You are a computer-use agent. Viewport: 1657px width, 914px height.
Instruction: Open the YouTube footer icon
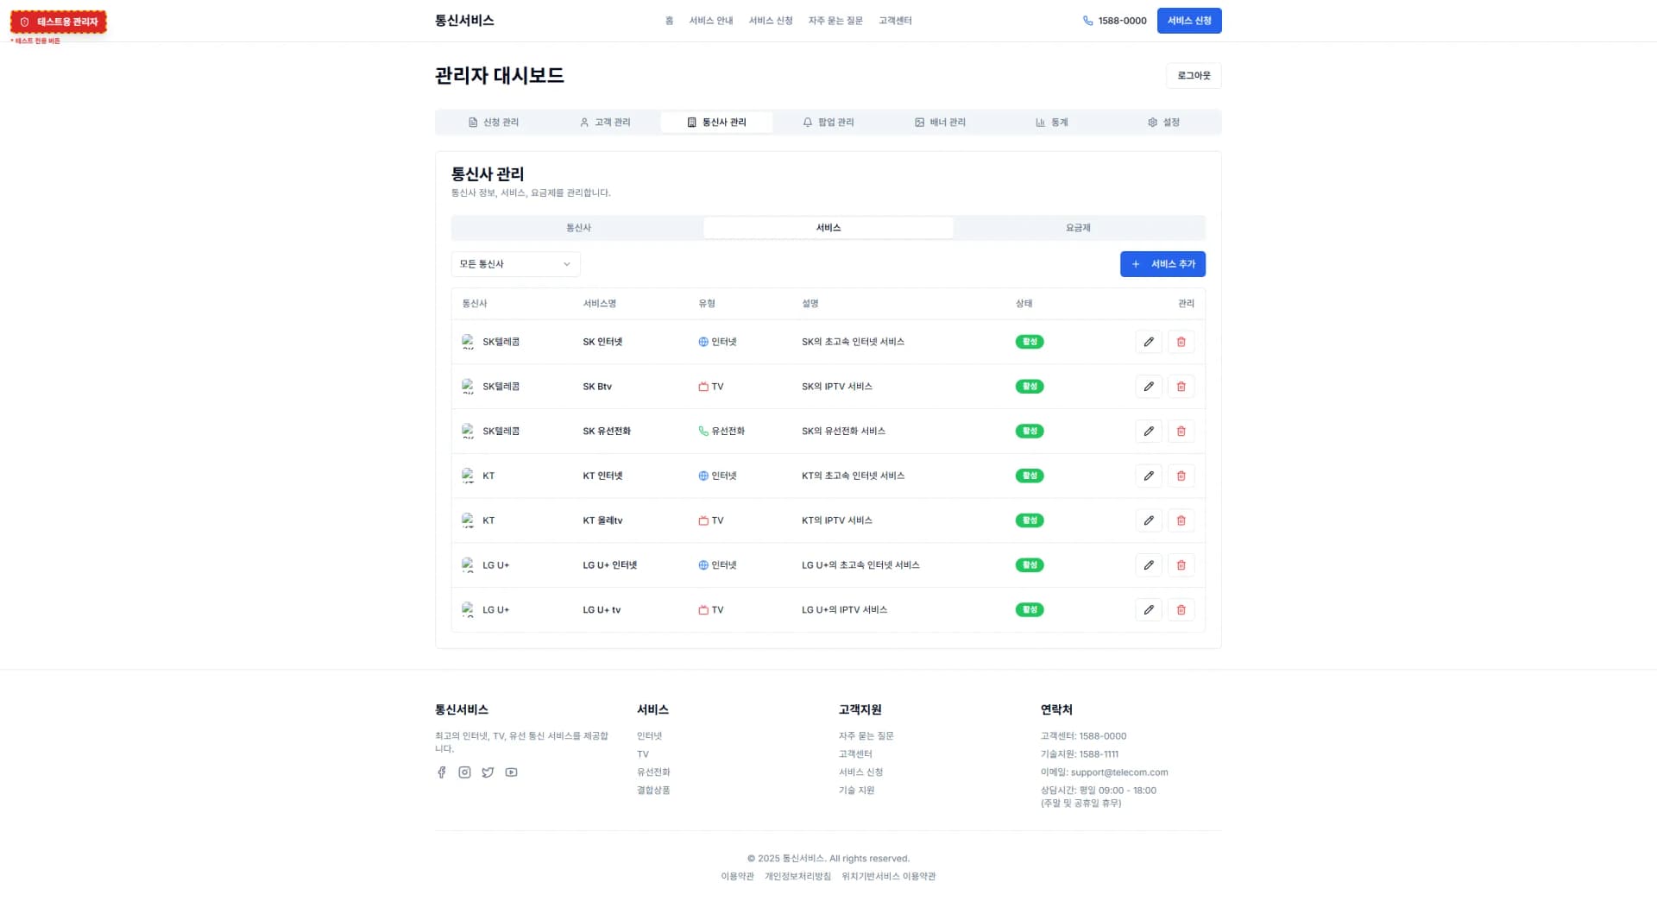(511, 772)
